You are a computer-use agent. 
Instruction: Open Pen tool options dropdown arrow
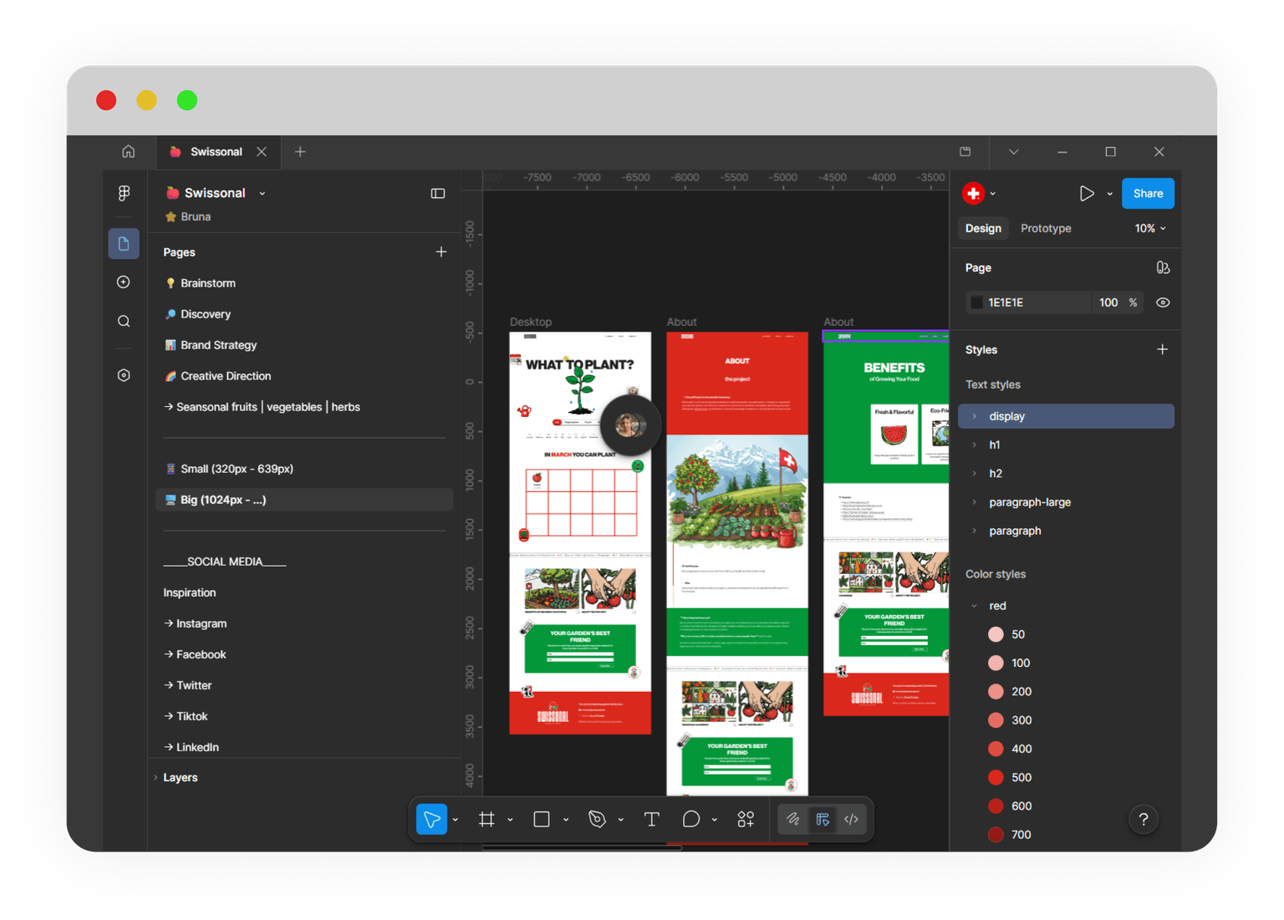pyautogui.click(x=621, y=821)
